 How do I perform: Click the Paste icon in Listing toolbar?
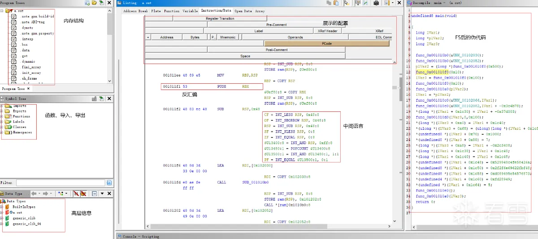point(336,3)
